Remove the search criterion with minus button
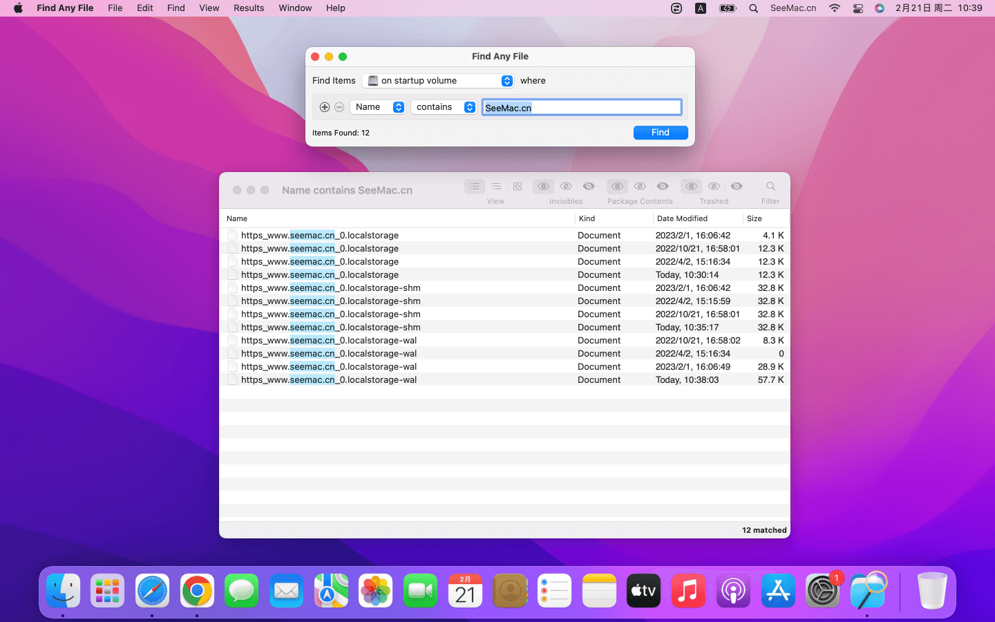995x622 pixels. [x=339, y=107]
